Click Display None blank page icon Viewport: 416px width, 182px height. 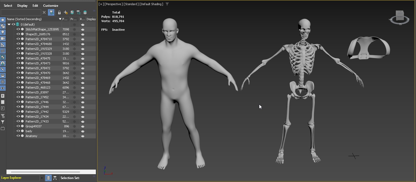click(3, 102)
